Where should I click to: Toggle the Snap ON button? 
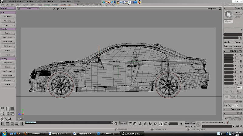tap(226, 105)
